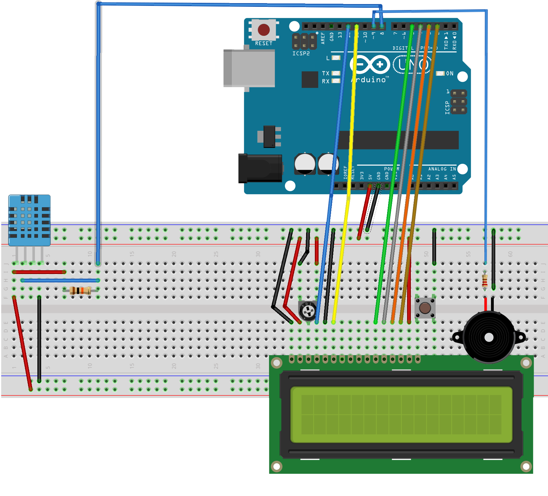Click the TX indicator LED
The width and height of the screenshot is (548, 496).
pos(336,73)
